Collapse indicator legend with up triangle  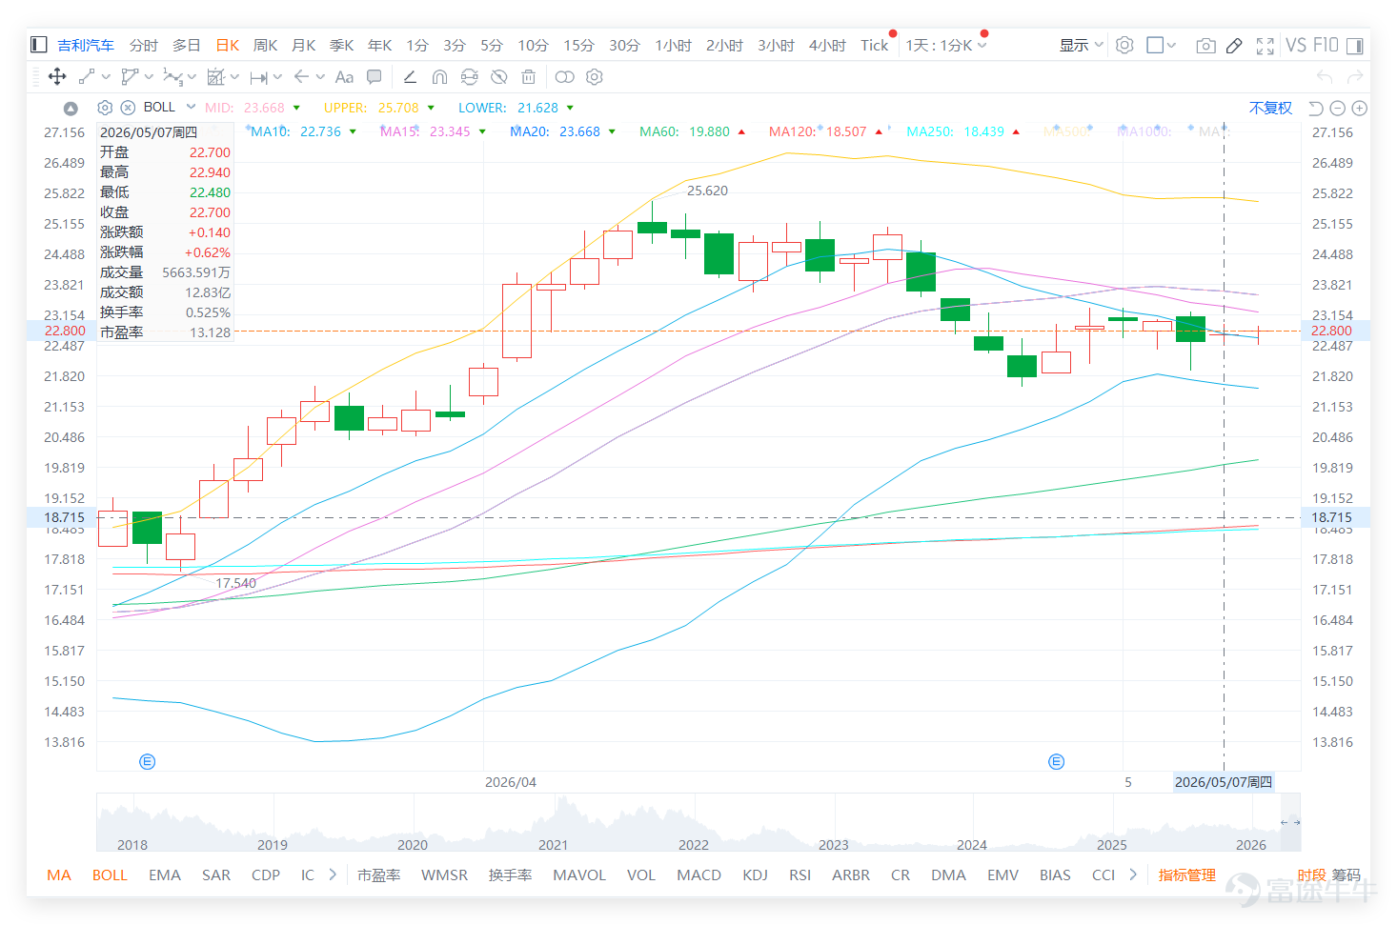[x=71, y=109]
